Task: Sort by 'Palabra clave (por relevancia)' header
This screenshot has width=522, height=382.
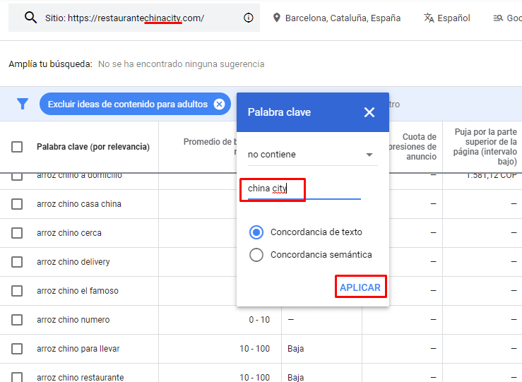Action: [93, 147]
